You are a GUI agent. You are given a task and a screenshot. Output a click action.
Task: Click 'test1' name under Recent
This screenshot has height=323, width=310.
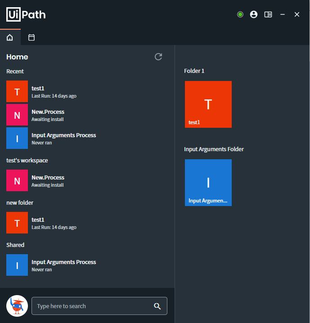pyautogui.click(x=38, y=88)
